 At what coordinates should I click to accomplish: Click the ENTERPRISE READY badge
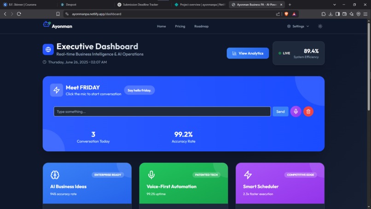click(108, 175)
